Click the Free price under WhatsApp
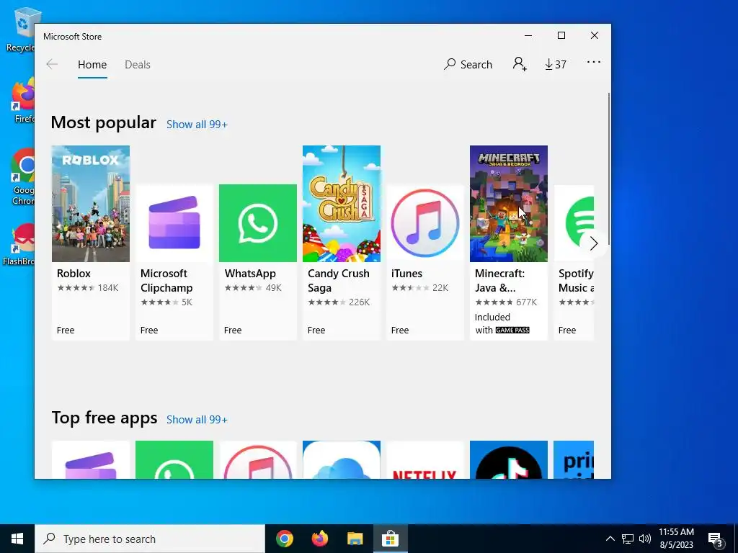This screenshot has width=738, height=553. [x=233, y=330]
